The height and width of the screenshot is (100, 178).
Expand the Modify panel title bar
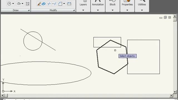53,10
